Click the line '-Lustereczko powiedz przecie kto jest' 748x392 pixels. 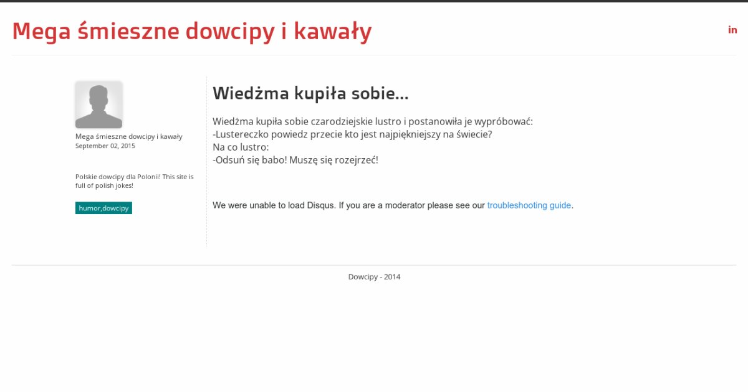(352, 134)
